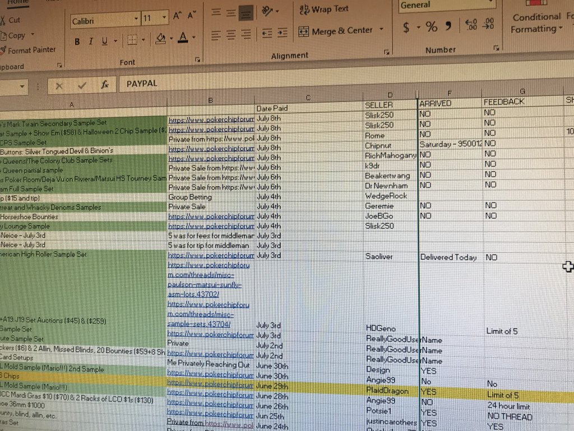
Task: Click the Increase Indent icon
Action: 283,34
